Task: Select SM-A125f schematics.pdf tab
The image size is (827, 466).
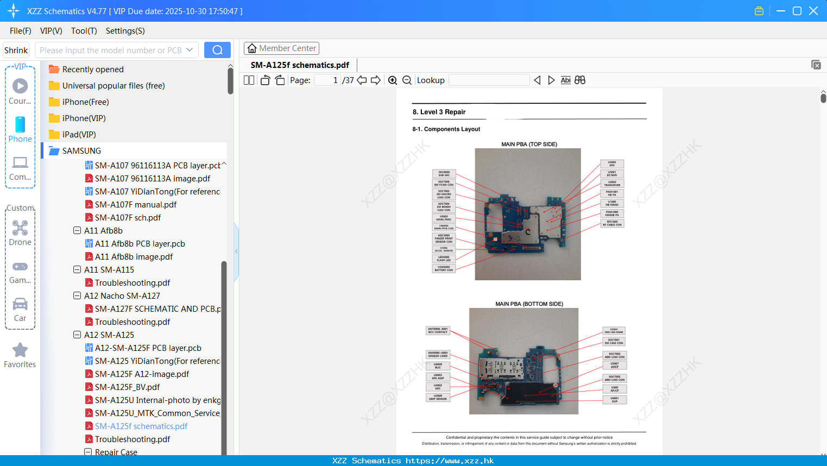Action: pyautogui.click(x=300, y=65)
